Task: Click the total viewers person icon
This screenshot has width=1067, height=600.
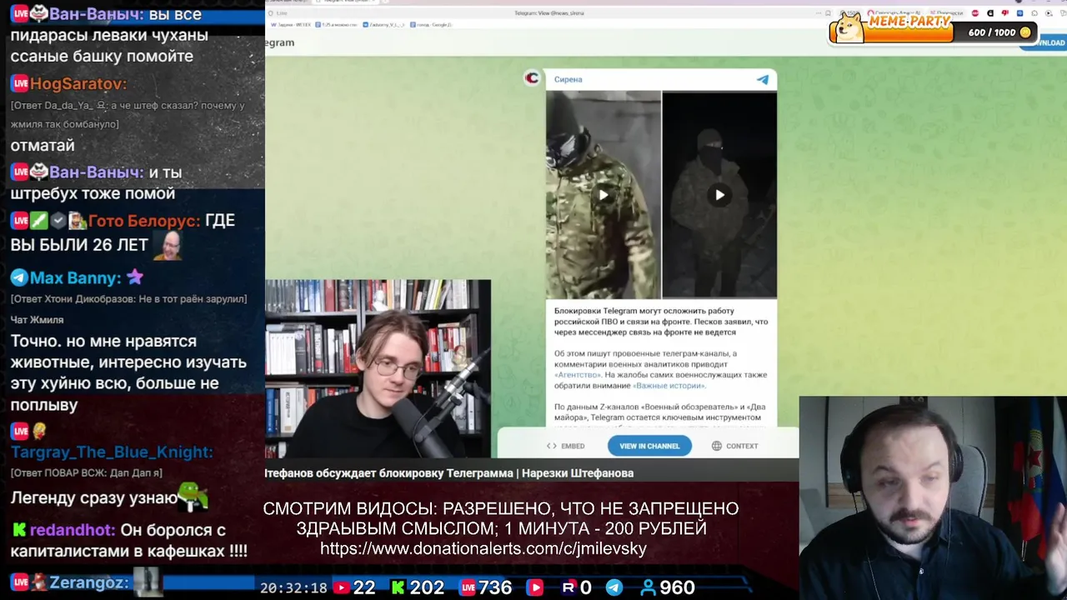Action: (x=648, y=587)
